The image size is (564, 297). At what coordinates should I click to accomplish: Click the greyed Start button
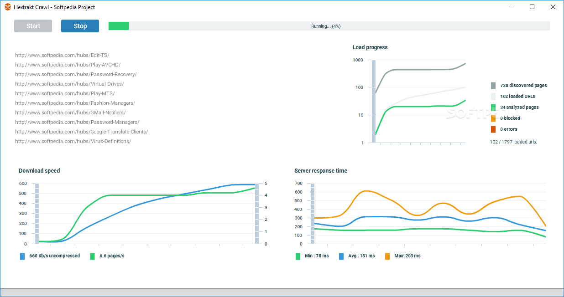[x=33, y=26]
